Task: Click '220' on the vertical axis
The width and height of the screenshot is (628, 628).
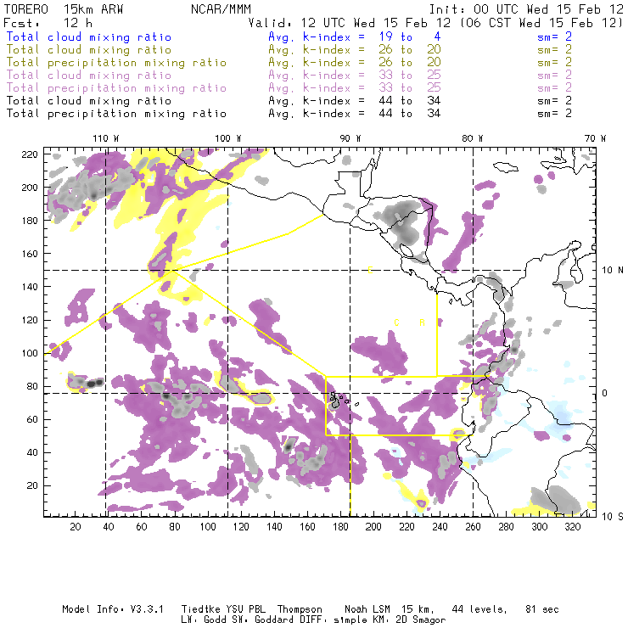Action: (x=30, y=154)
